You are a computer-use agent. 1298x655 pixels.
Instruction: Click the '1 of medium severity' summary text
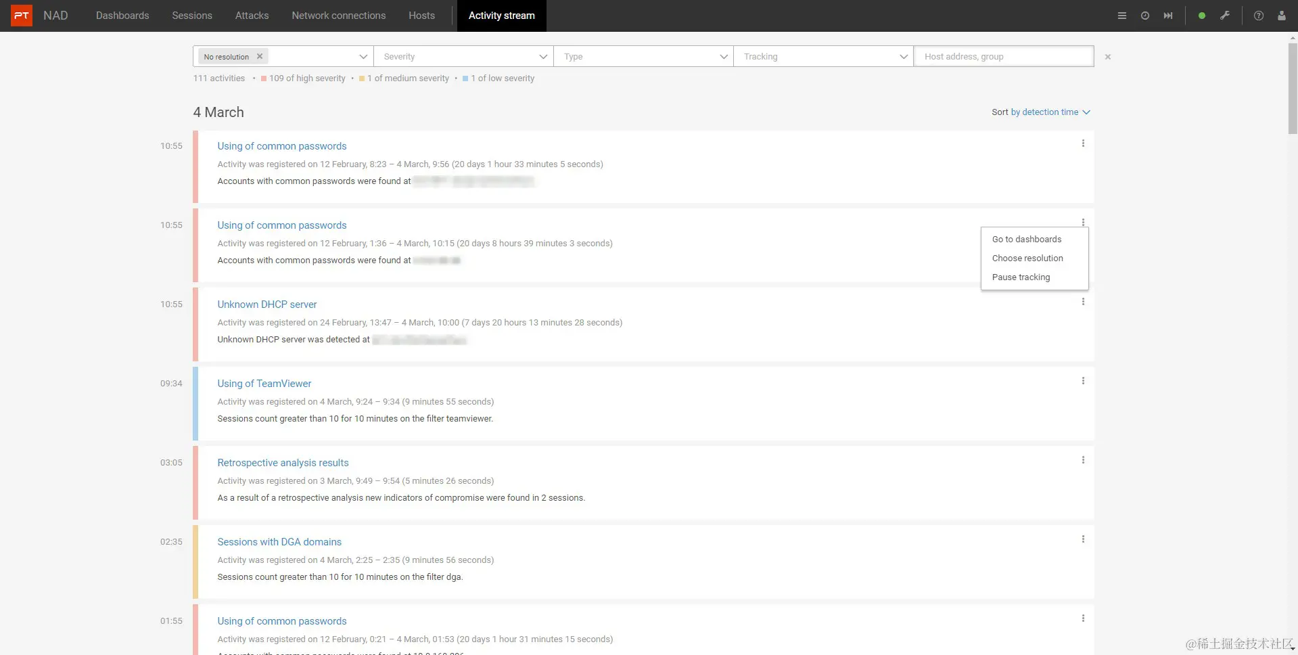(x=408, y=78)
